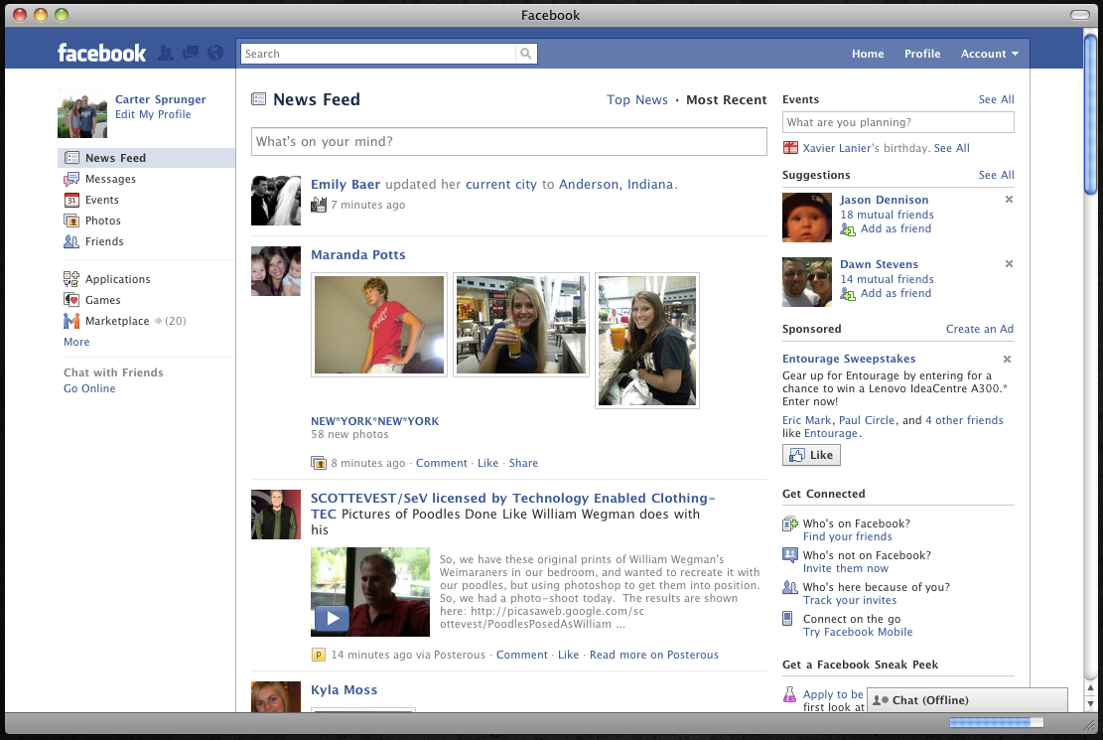The image size is (1103, 740).
Task: Select the Most Recent feed view
Action: point(726,99)
